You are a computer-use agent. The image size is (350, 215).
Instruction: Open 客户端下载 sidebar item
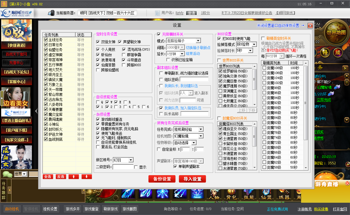(16, 130)
